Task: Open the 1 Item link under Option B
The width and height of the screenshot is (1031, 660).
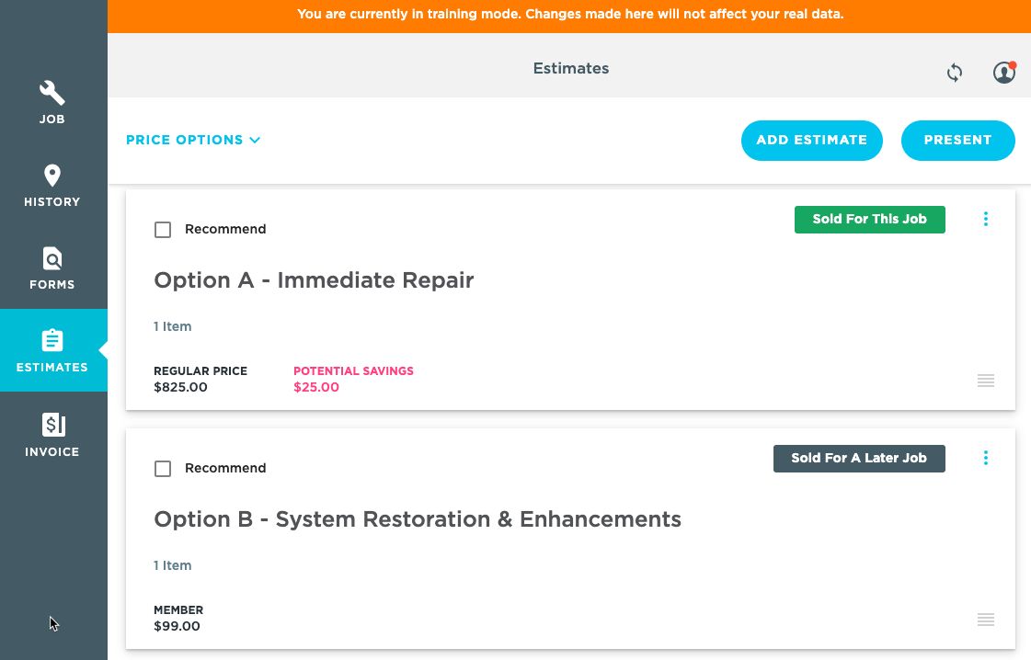Action: point(173,565)
